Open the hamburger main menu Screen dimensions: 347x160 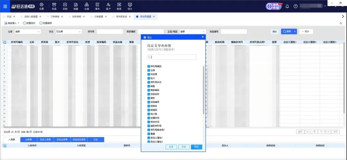coord(5,6)
